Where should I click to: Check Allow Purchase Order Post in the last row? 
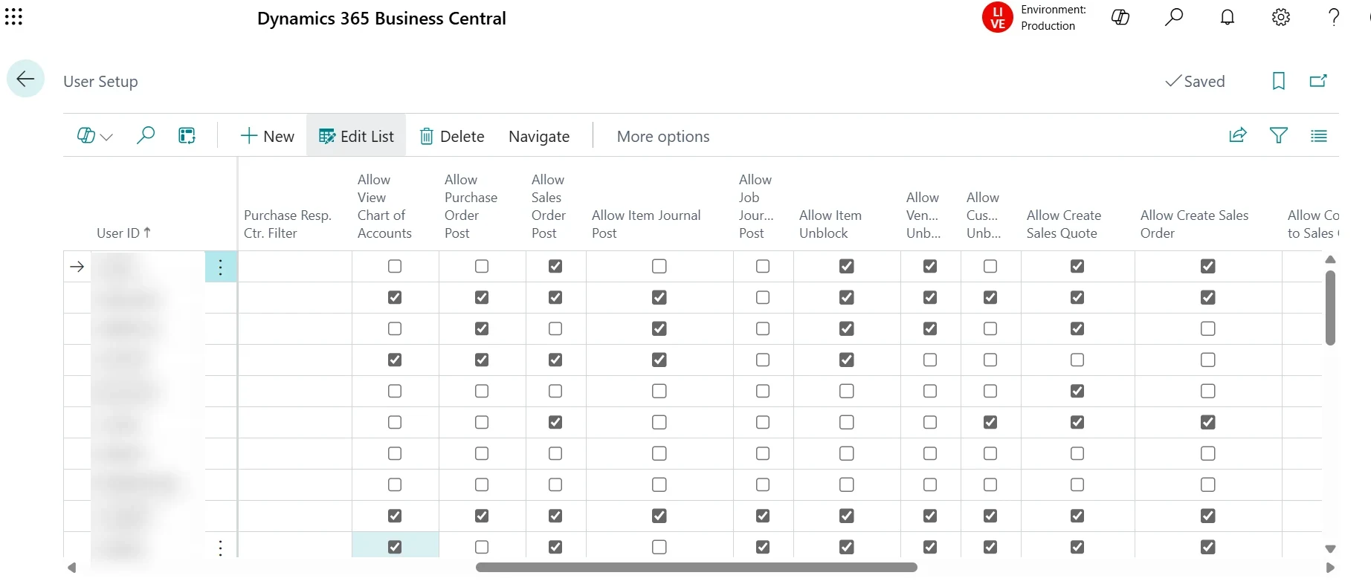click(482, 547)
